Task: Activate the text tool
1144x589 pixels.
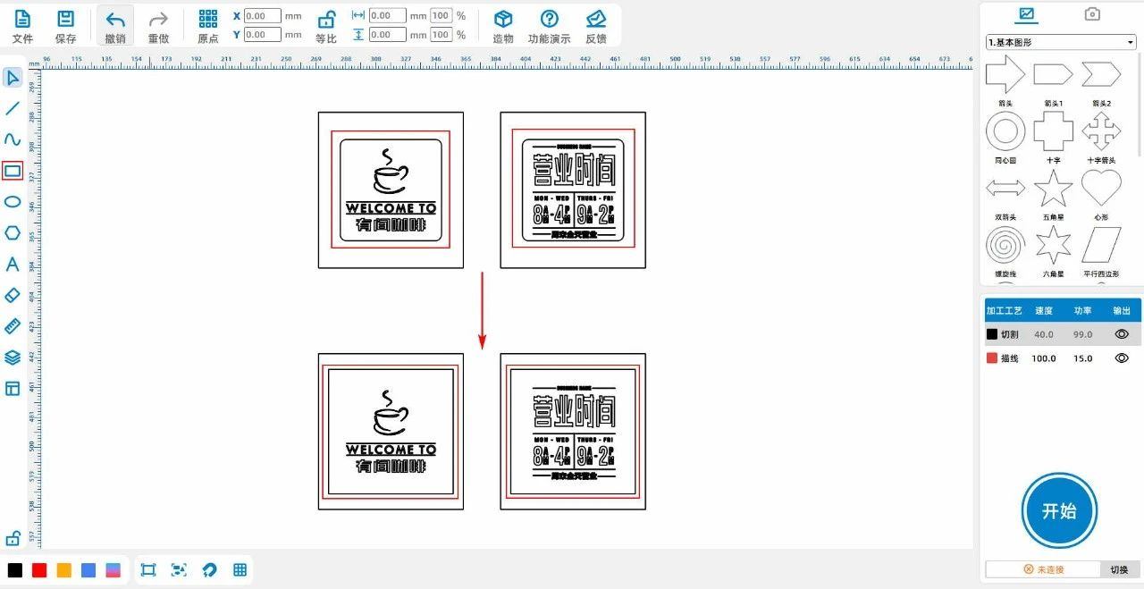Action: click(13, 265)
